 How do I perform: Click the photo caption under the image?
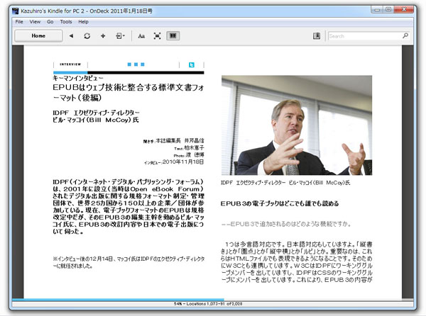[285, 183]
